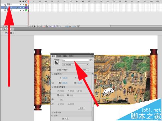Click frame 50 on the timeline ruler
Screen dimensions: 162x121
[x=89, y=1]
